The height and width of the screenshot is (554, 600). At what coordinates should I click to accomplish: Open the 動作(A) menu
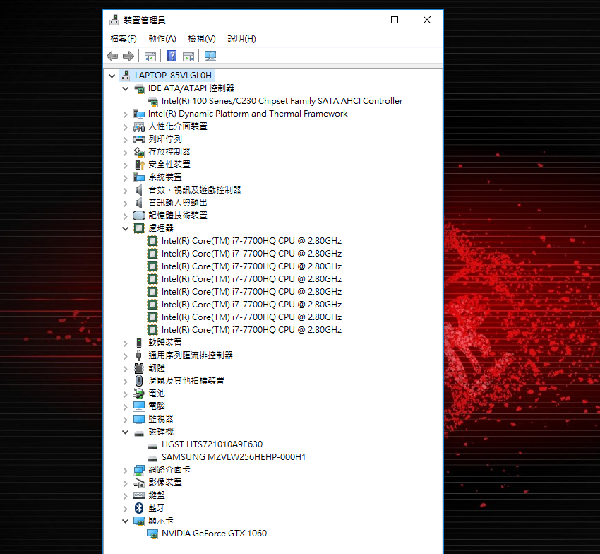[162, 39]
